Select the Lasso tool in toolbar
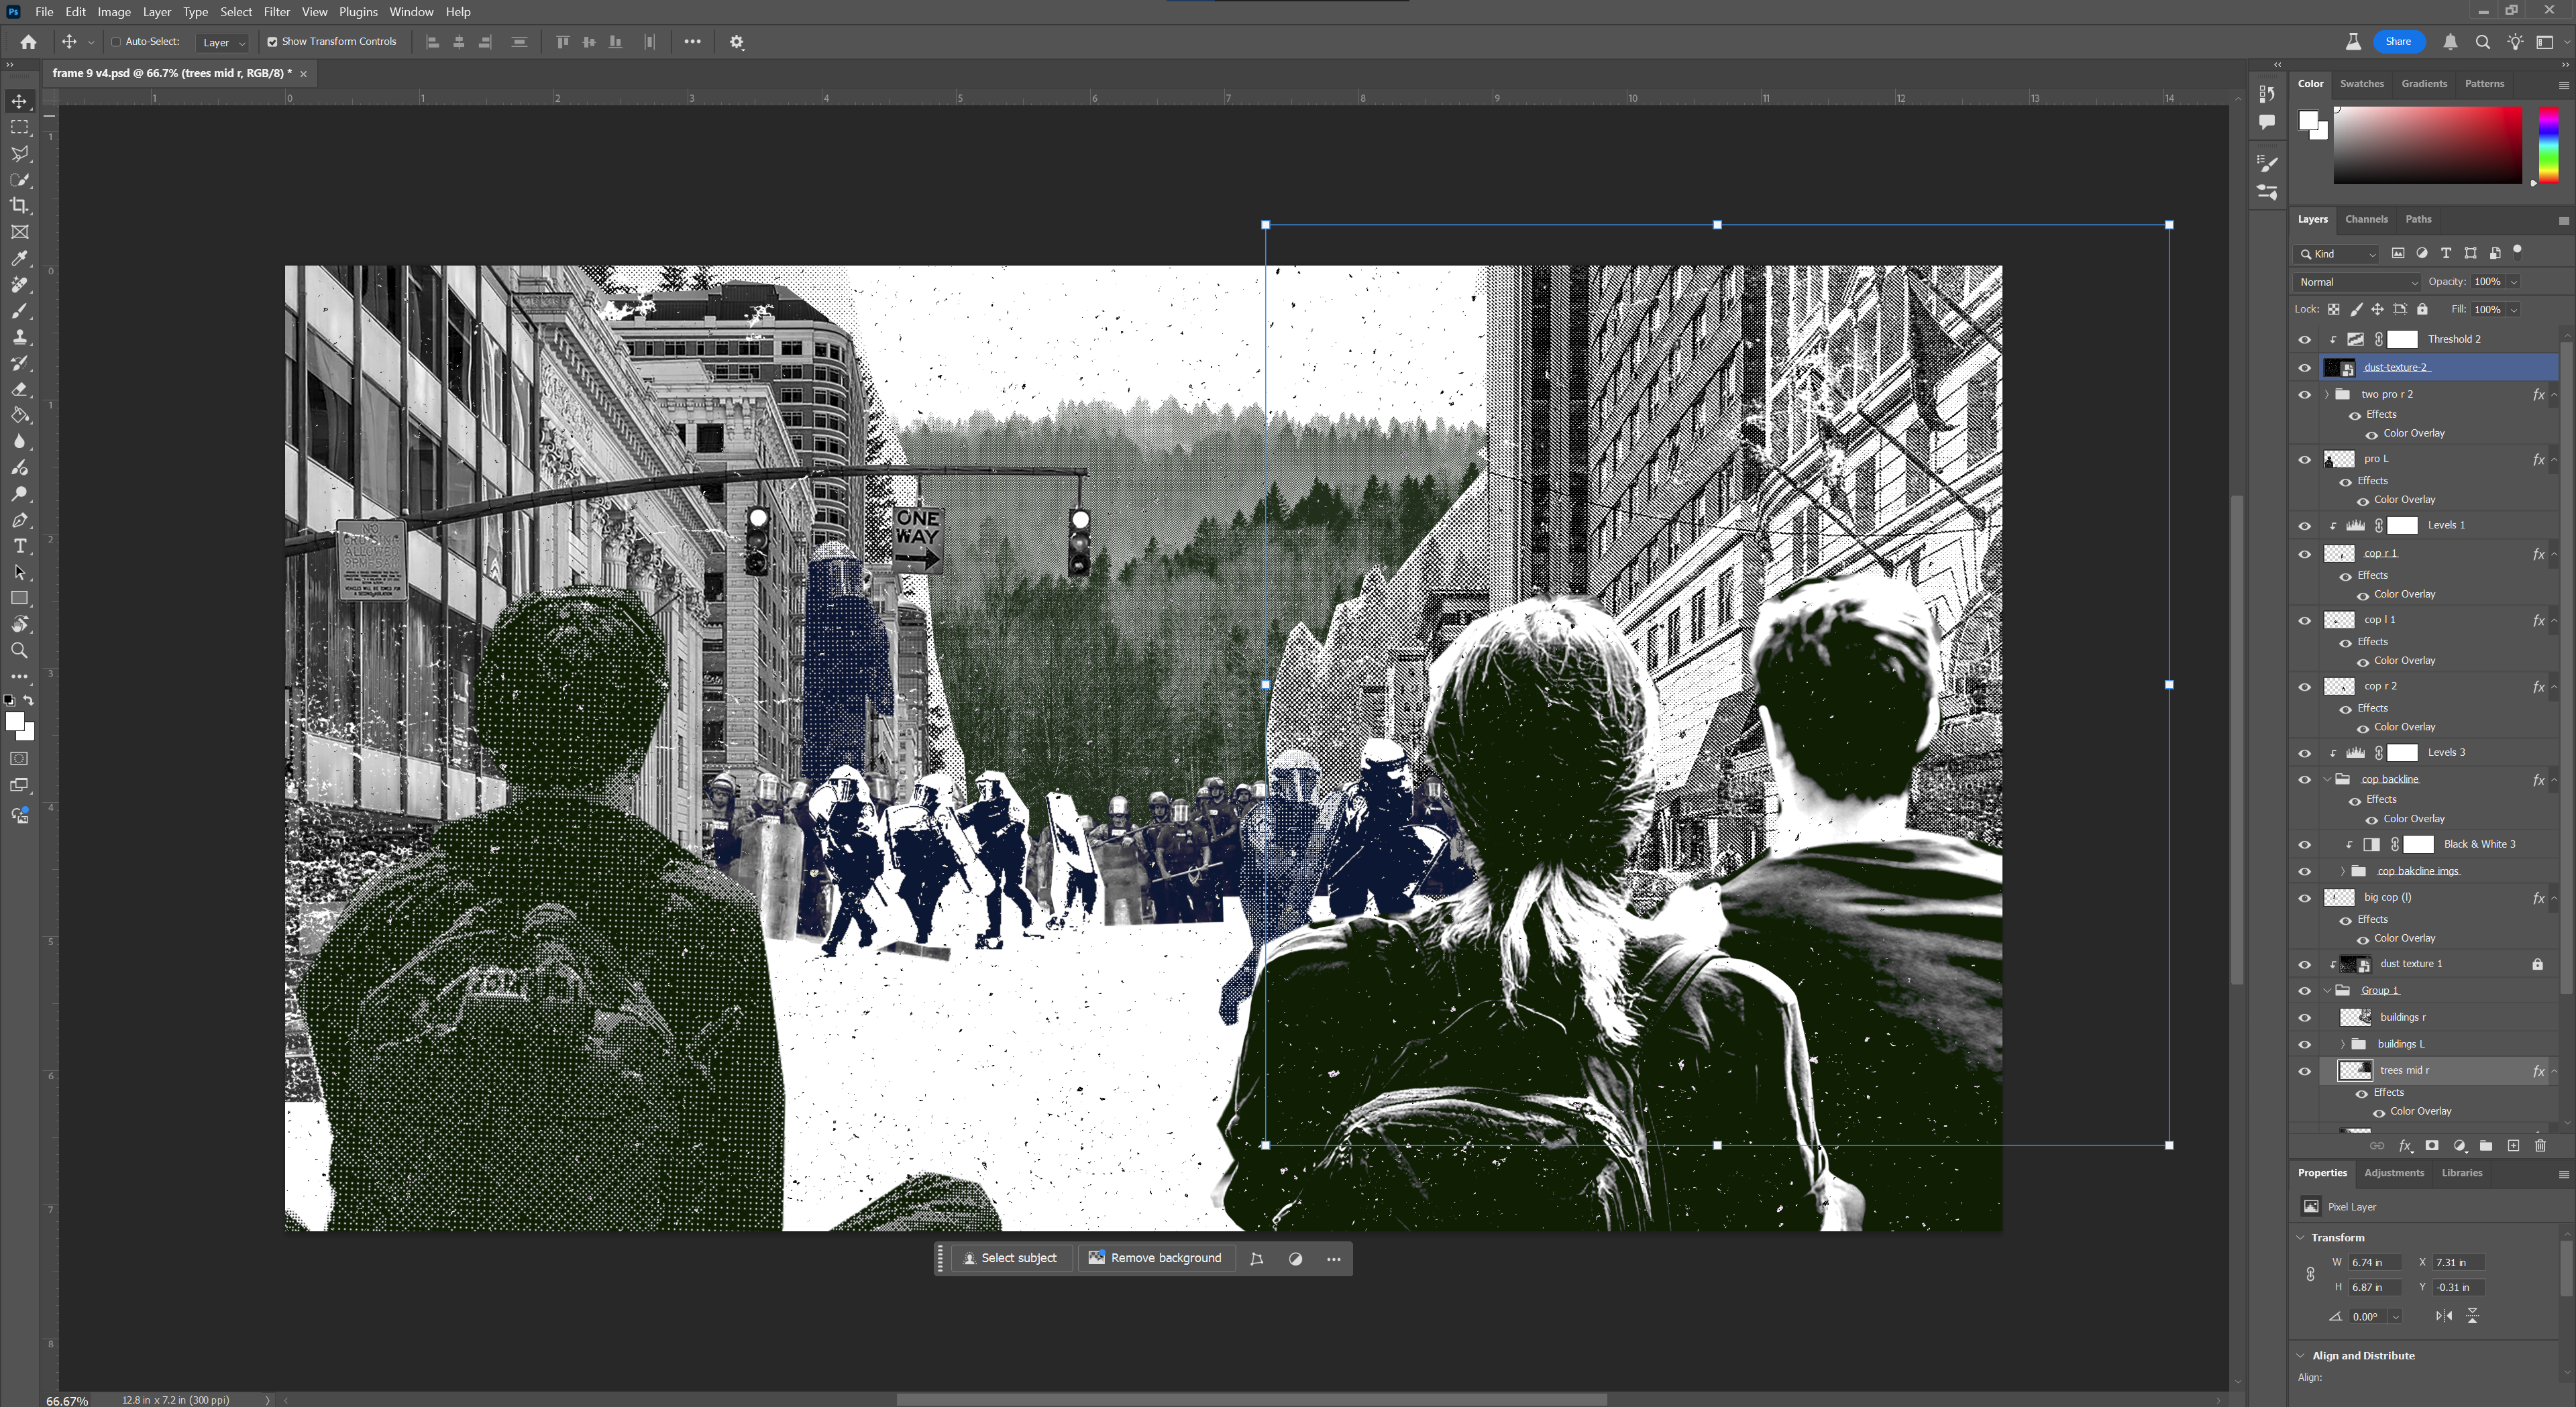This screenshot has height=1407, width=2576. click(x=19, y=154)
